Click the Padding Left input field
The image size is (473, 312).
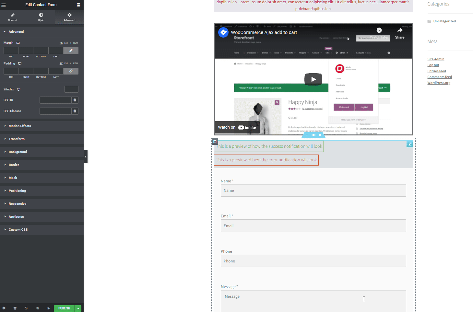tap(56, 71)
